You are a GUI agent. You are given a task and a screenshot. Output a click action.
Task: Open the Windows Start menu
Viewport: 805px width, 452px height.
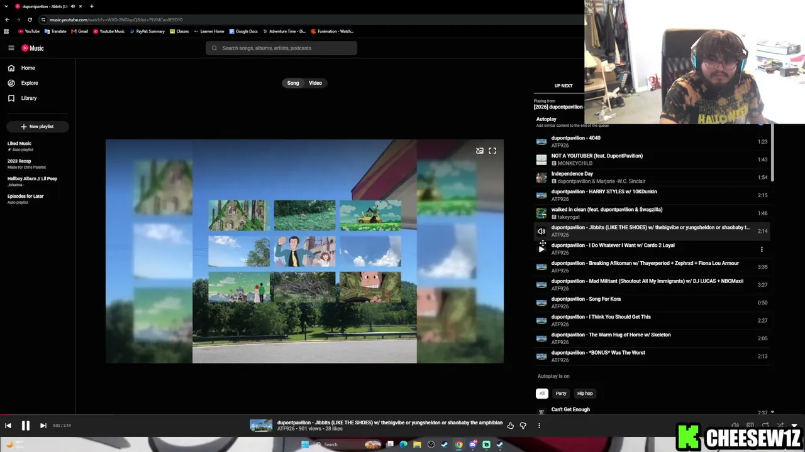305,444
